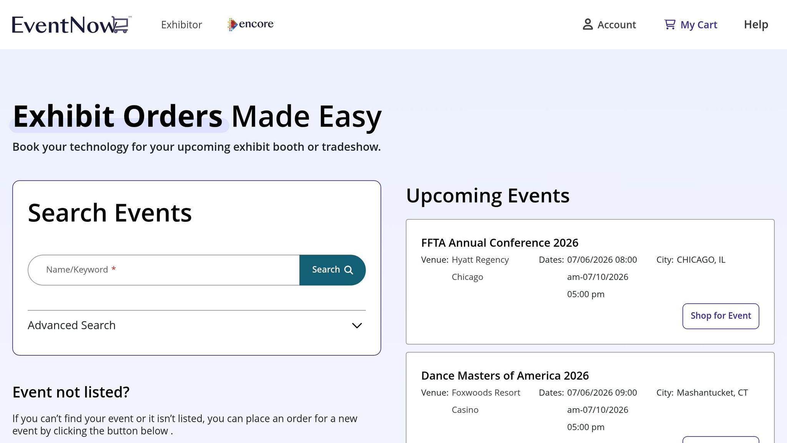787x443 pixels.
Task: Select Dance Masters of America 2026 title
Action: (505, 375)
